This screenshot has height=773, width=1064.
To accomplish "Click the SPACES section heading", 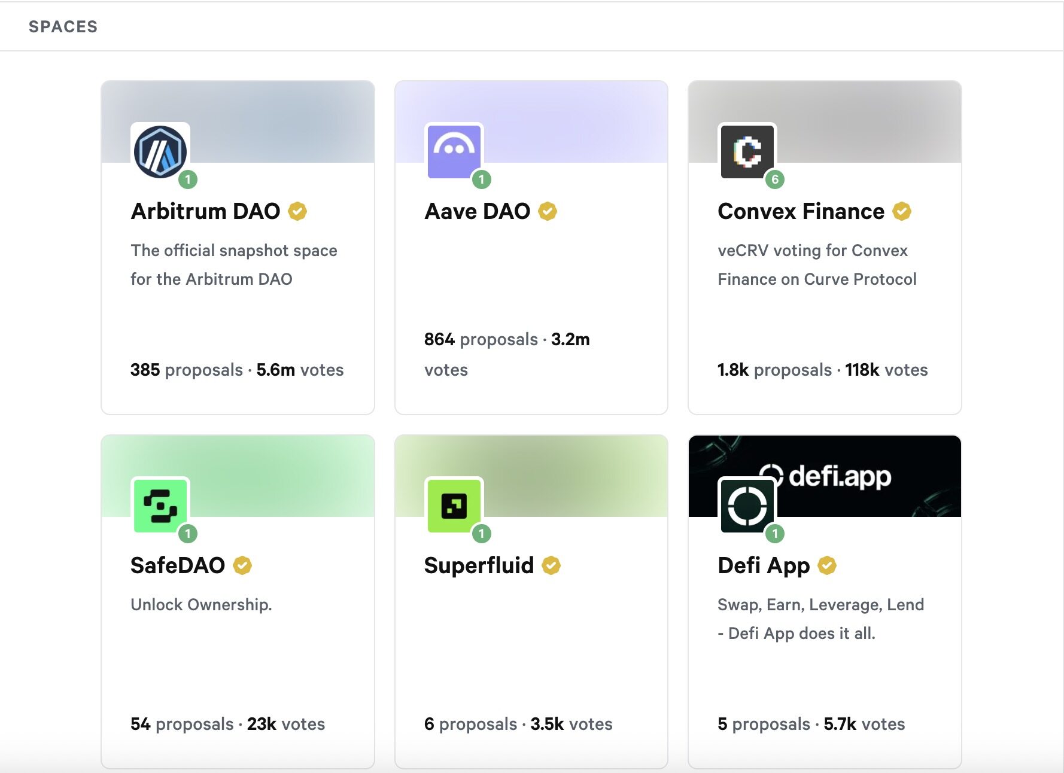I will click(x=63, y=27).
